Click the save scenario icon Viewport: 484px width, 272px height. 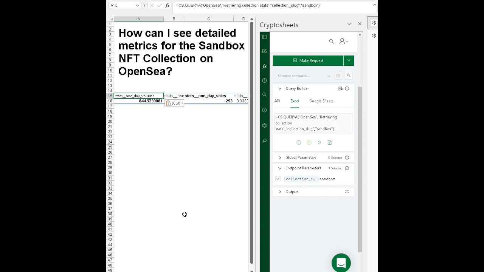pyautogui.click(x=338, y=76)
